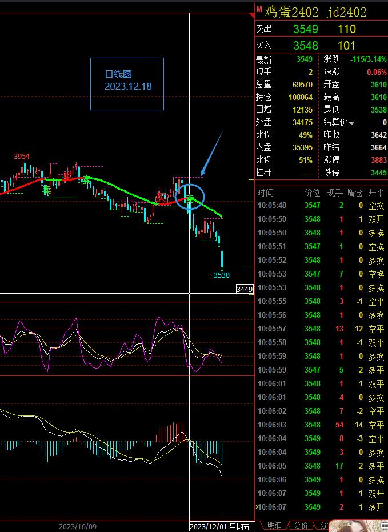Viewport: 388px width, 532px height.
Task: Click the 最低 value 3538 in quote panel
Action: (379, 110)
